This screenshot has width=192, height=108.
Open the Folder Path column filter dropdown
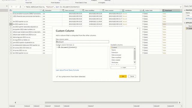[x=161, y=10]
